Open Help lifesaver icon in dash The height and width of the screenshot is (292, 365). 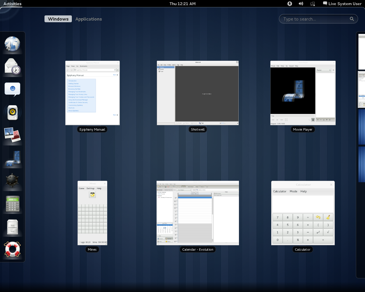(x=13, y=249)
